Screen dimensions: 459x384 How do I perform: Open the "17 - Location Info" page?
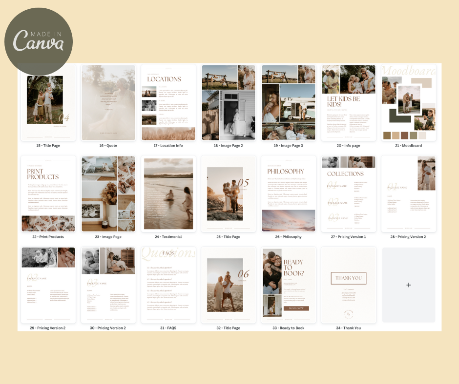(168, 102)
